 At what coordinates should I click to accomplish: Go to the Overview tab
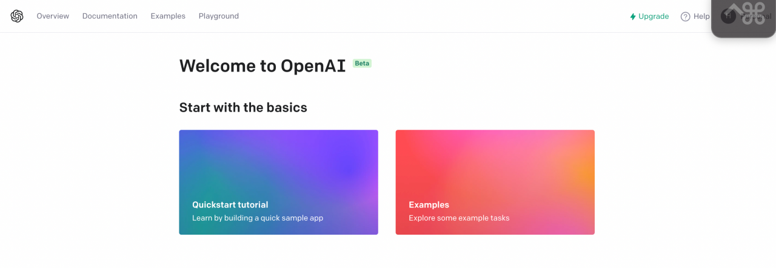click(53, 16)
